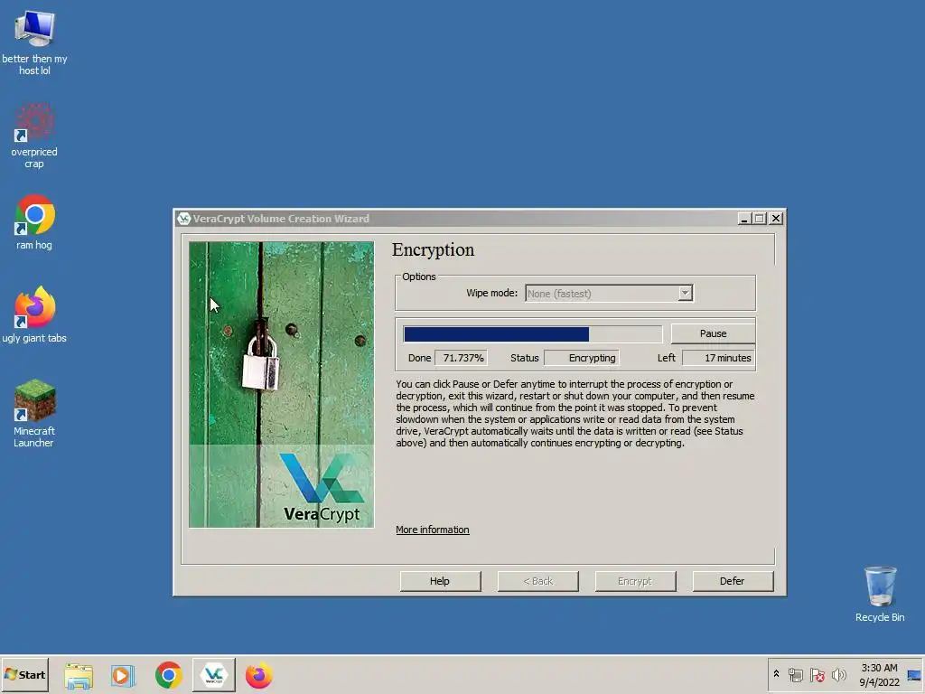The width and height of the screenshot is (925, 694).
Task: Click the network tray icon
Action: coord(796,674)
